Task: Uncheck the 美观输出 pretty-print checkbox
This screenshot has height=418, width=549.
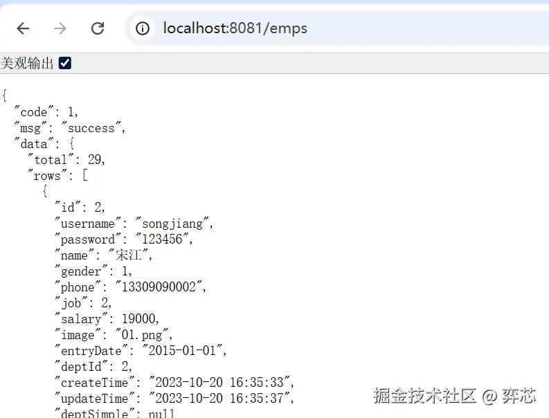Action: 65,64
